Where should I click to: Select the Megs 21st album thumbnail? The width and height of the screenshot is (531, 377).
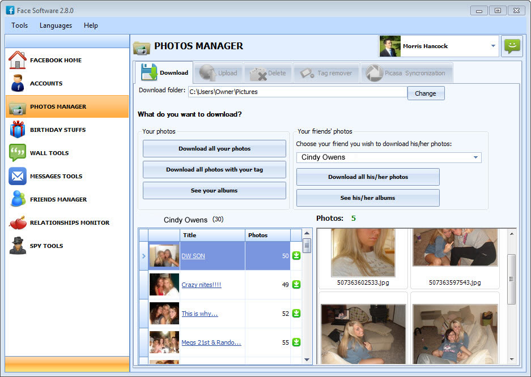(x=164, y=342)
